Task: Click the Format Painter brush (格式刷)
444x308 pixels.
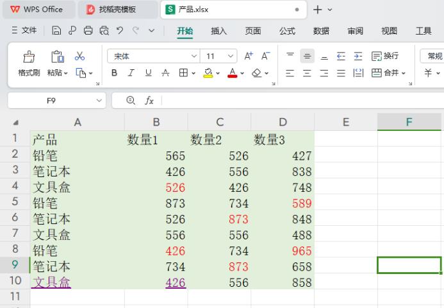Action: [29, 57]
